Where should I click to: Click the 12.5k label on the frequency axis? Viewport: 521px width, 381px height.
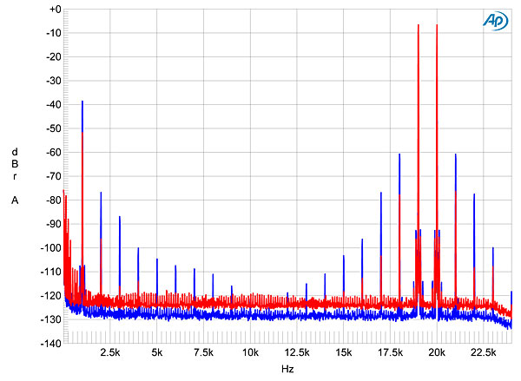click(296, 352)
